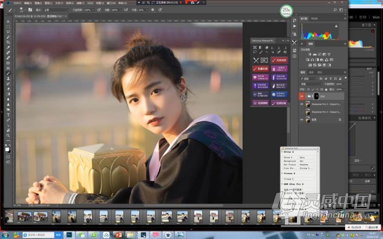Viewport: 383px width, 239px height.
Task: Toggle layer filter on/off switch
Action: pos(346,78)
